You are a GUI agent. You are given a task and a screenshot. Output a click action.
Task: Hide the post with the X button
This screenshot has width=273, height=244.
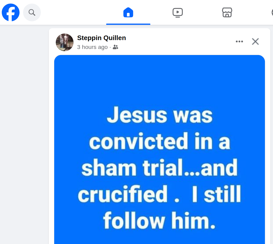point(255,41)
